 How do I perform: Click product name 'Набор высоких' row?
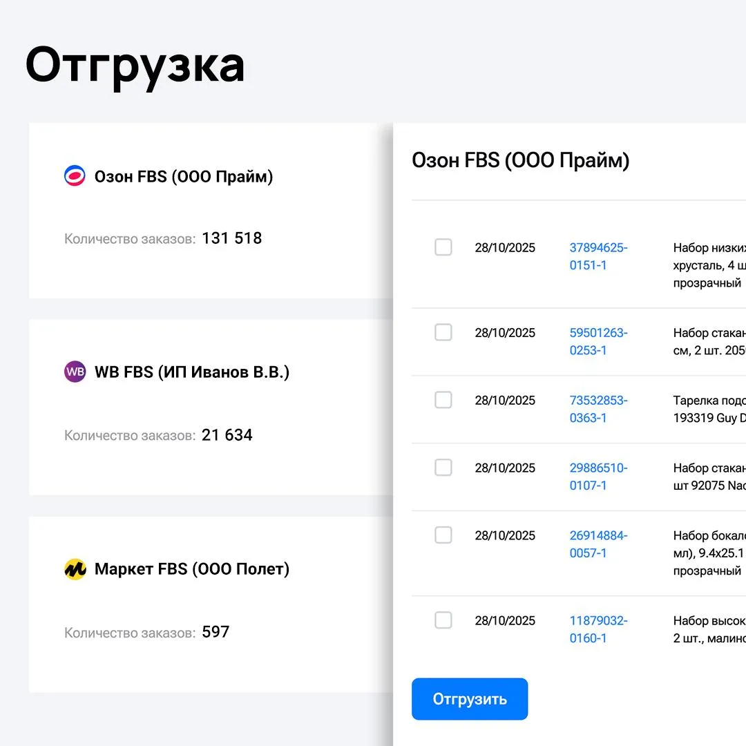[709, 629]
